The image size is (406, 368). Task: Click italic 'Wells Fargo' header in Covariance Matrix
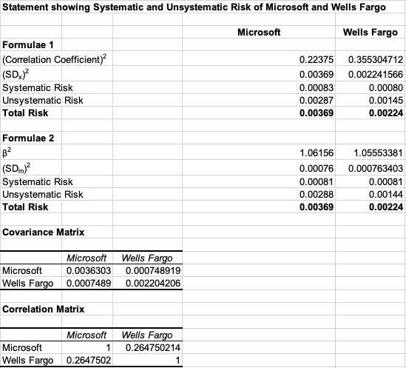147,258
